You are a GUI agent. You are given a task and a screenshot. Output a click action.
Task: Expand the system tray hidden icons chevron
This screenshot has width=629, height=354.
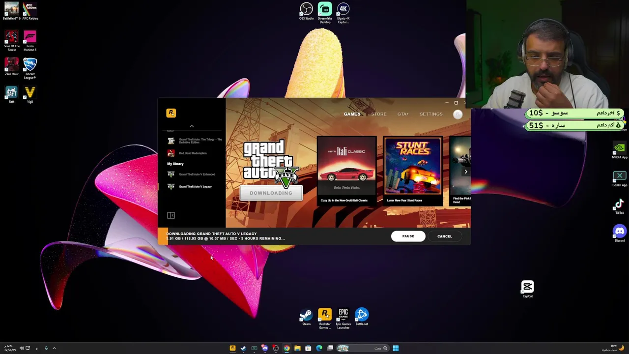(54, 348)
